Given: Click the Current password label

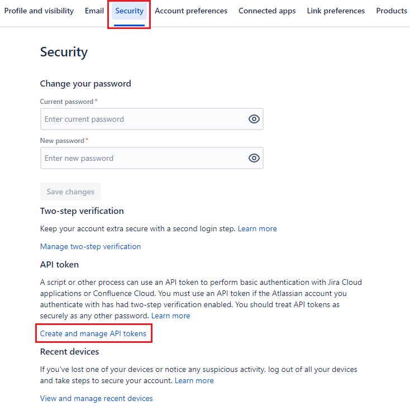Looking at the screenshot, I should point(66,102).
